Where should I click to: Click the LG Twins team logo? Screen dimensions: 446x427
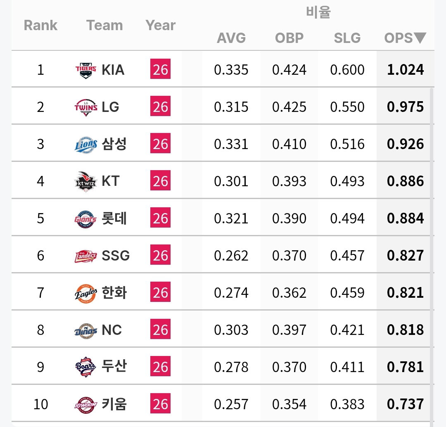85,107
